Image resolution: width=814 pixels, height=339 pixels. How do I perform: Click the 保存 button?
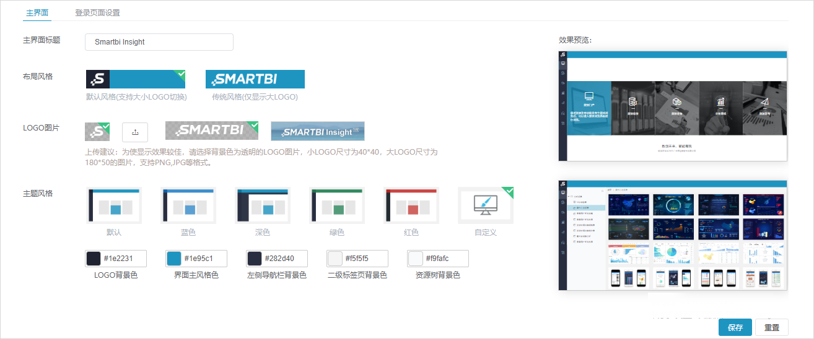(x=735, y=327)
